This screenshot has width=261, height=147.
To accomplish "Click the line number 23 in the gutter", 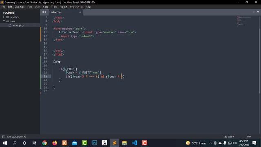I will 45,76.
